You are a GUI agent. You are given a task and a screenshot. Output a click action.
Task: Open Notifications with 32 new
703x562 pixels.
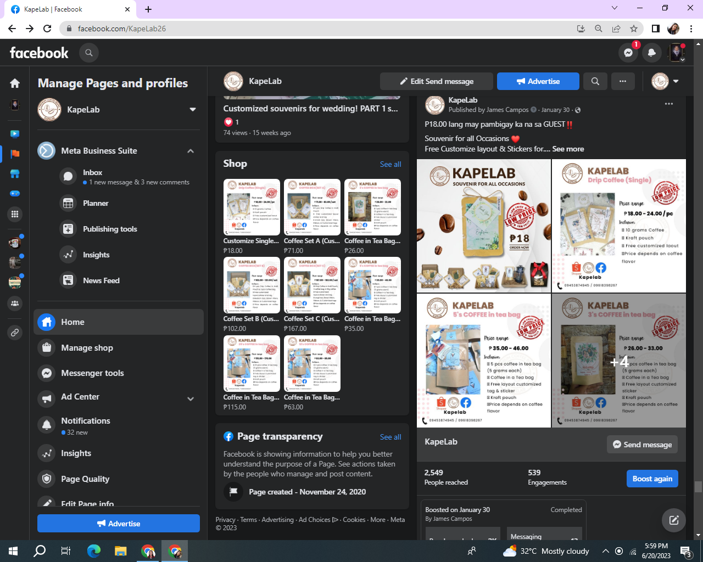coord(119,425)
